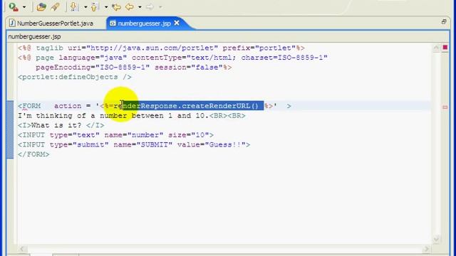456x256 pixels.
Task: Restore the editor area button
Action: click(x=444, y=22)
